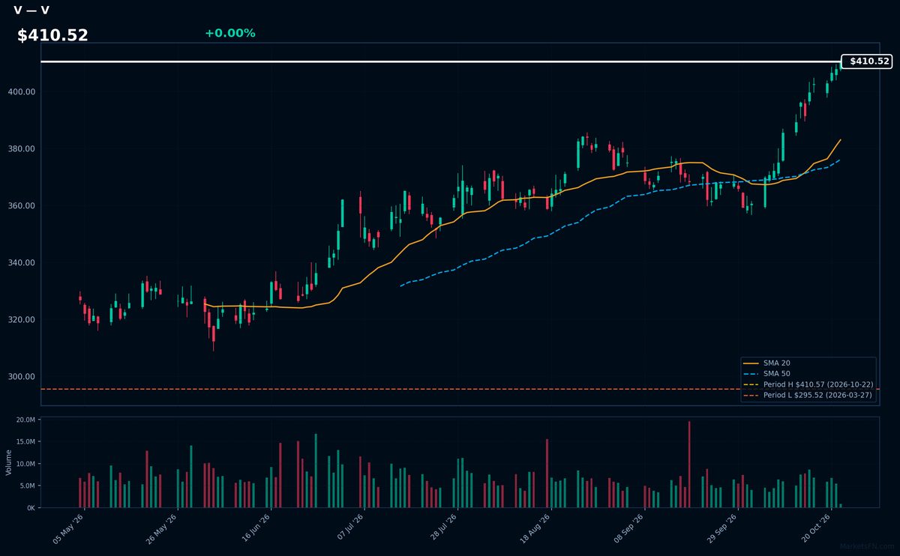The width and height of the screenshot is (900, 556).
Task: Click the 360.00 price axis label
Action: click(x=21, y=206)
